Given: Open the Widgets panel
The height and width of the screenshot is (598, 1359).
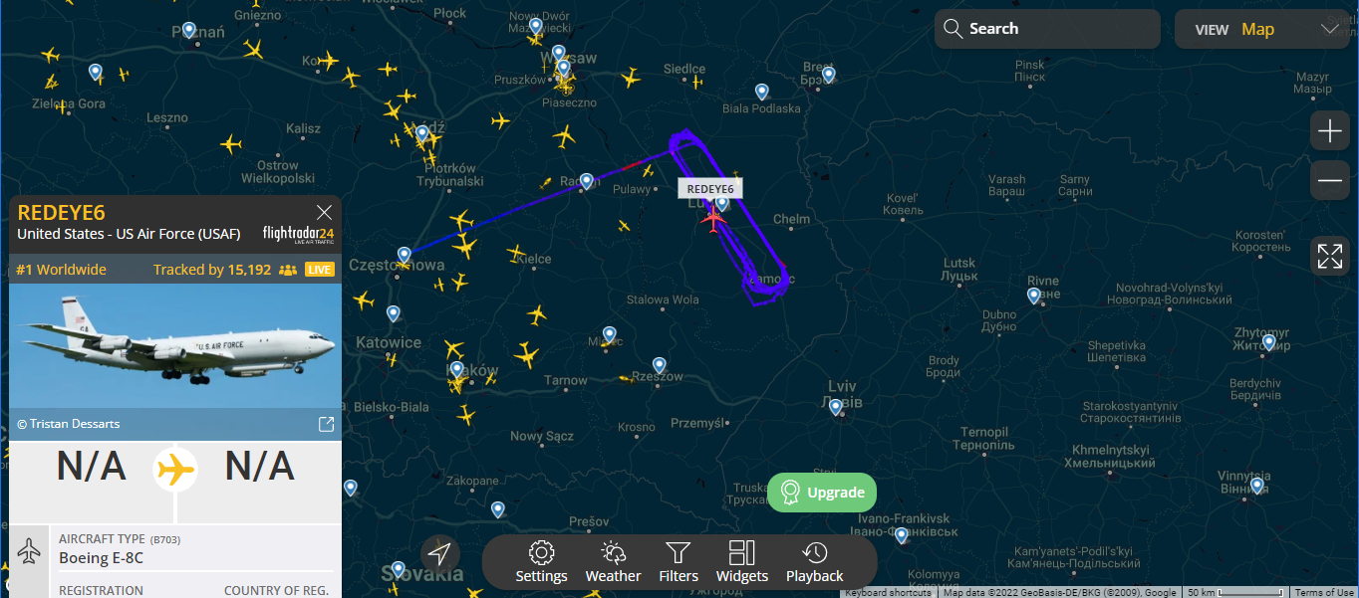Looking at the screenshot, I should pyautogui.click(x=742, y=563).
